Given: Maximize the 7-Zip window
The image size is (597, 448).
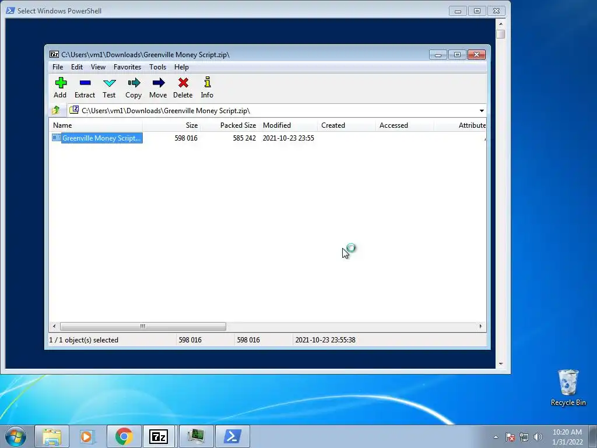Looking at the screenshot, I should 457,55.
